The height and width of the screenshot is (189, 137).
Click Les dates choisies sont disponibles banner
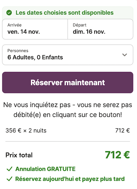tap(68, 13)
